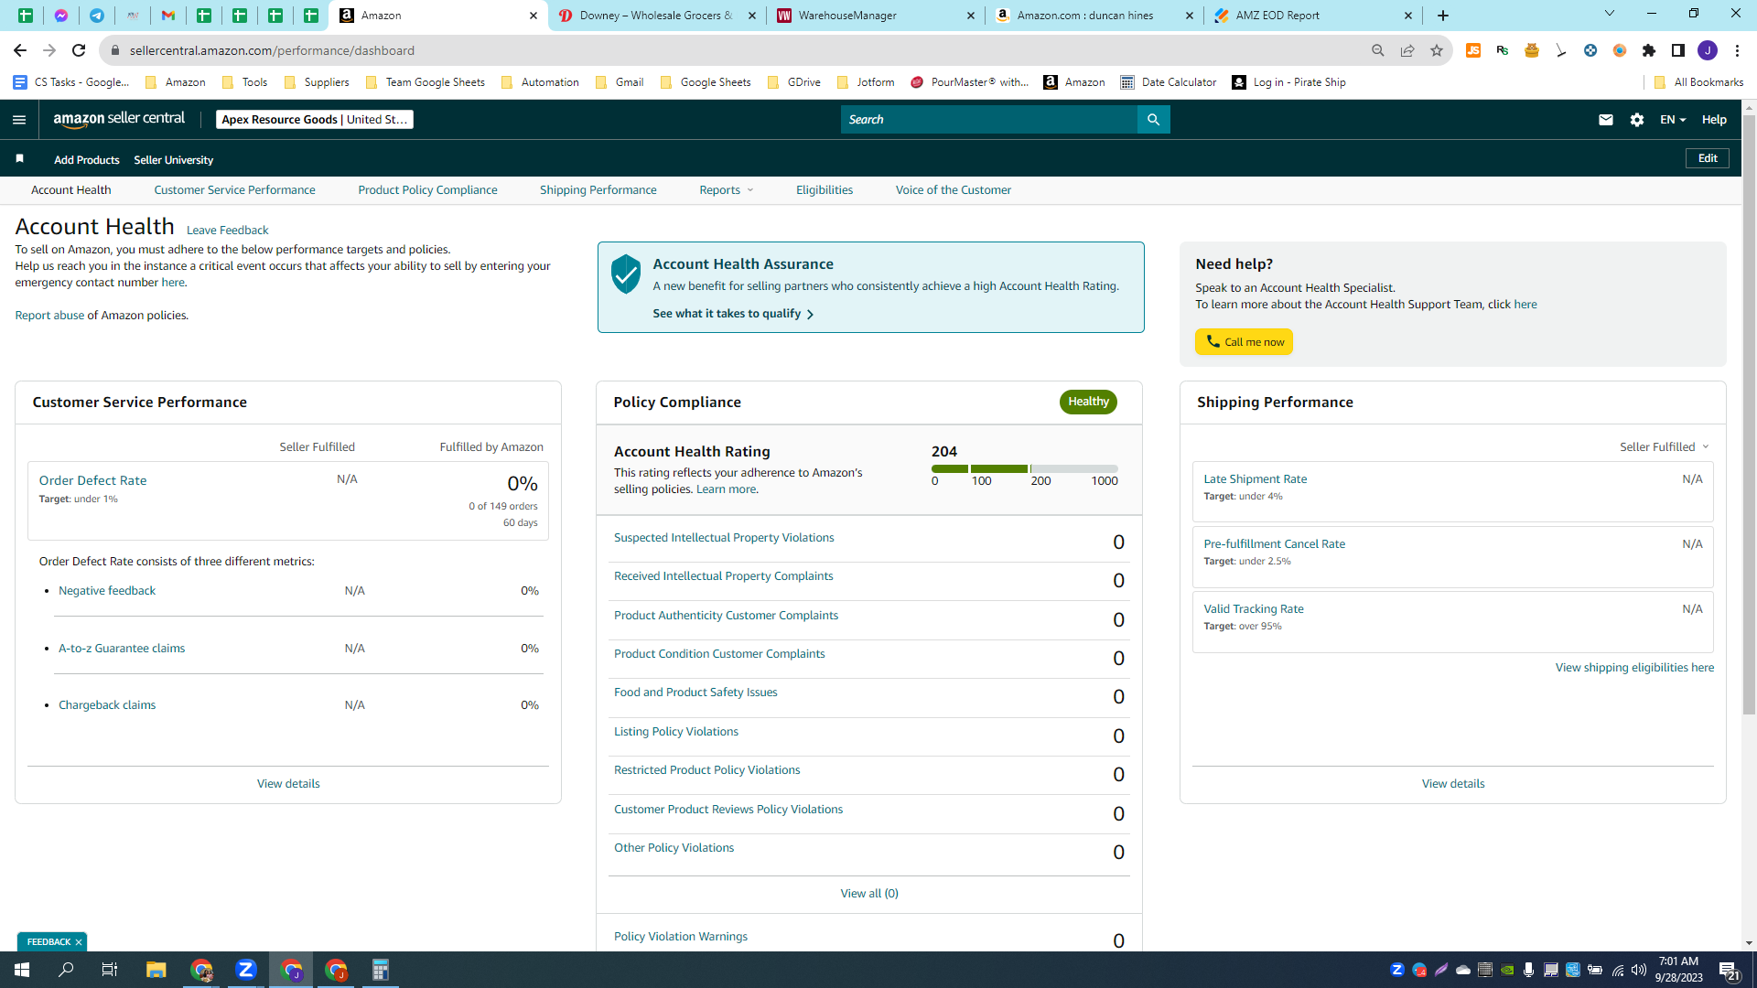
Task: Open the Help link in the header
Action: pos(1714,120)
